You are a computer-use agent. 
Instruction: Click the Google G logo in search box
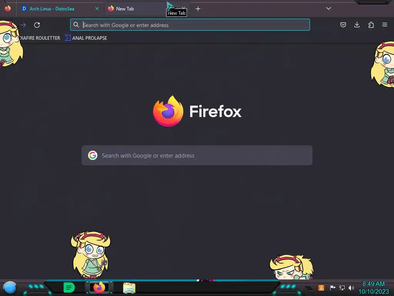93,155
